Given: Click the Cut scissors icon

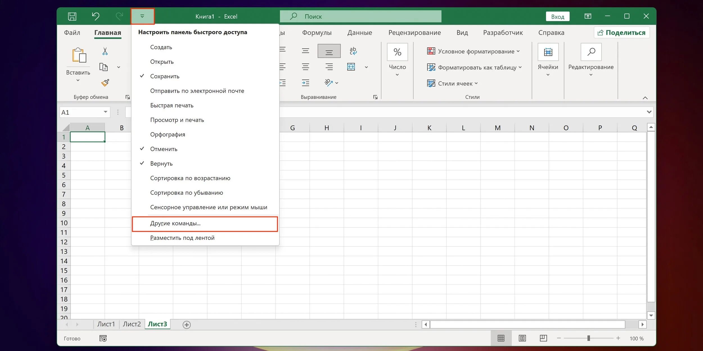Looking at the screenshot, I should pos(105,51).
